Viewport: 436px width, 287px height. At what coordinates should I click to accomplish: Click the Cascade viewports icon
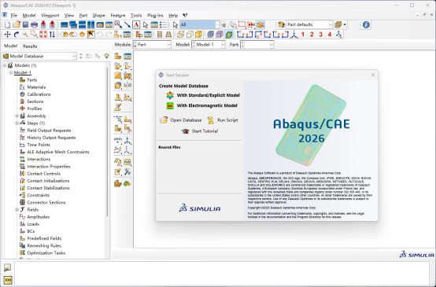point(73,24)
